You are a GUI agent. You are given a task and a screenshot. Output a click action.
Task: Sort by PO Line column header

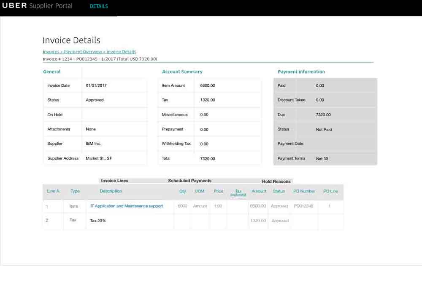[x=330, y=191]
